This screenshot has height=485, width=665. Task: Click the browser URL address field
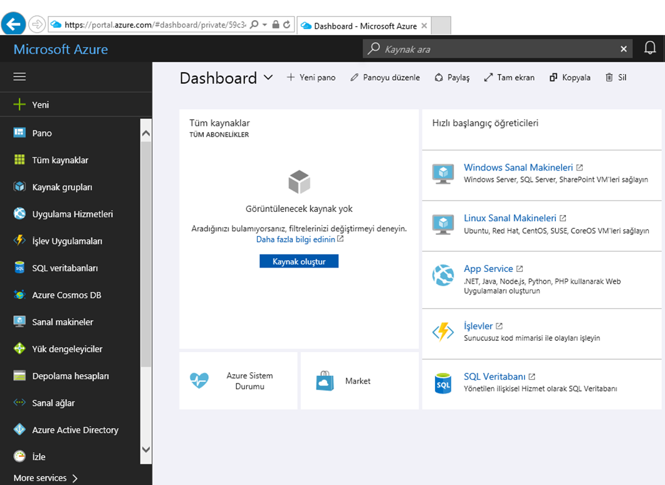[x=155, y=24]
